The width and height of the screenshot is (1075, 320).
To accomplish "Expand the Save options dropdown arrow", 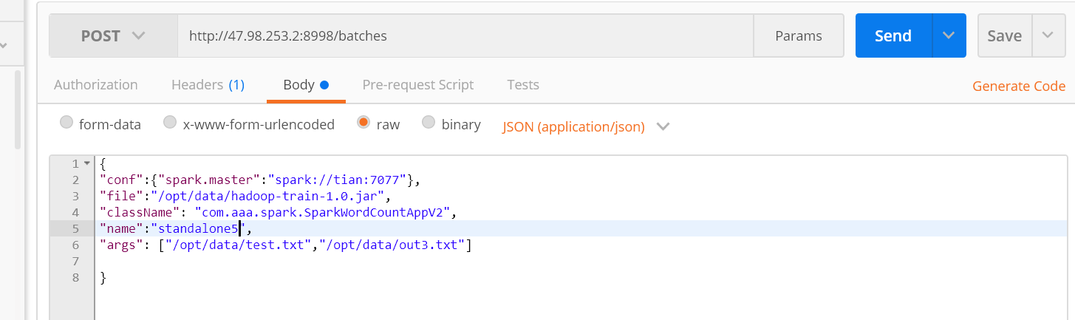I will pyautogui.click(x=1048, y=35).
